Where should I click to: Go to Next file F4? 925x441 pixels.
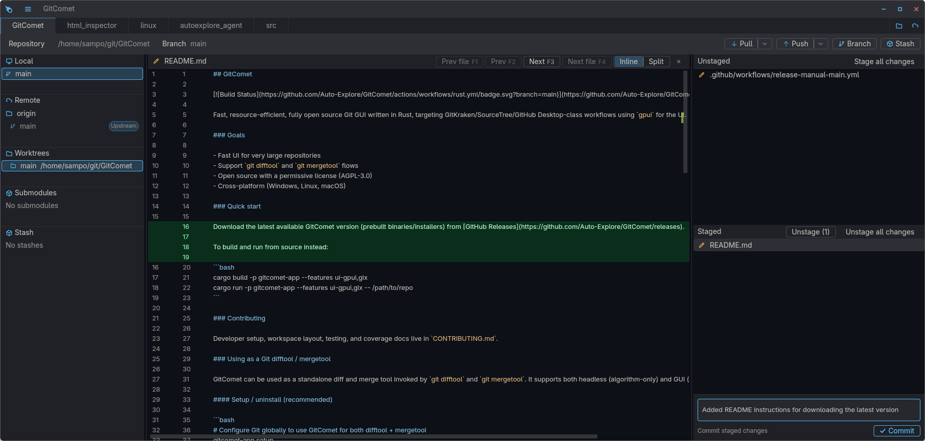[x=587, y=62]
